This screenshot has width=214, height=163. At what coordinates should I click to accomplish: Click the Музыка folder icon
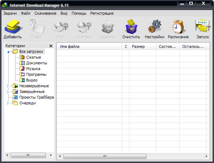[x=22, y=69]
